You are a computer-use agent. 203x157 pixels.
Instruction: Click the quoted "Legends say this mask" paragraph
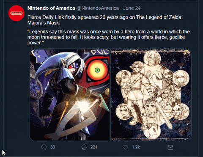tap(109, 37)
